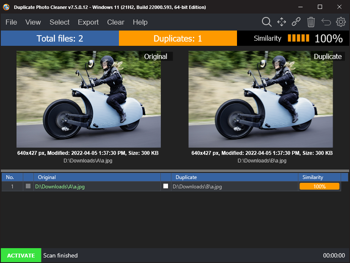Click the orange similarity bars indicator

[298, 38]
